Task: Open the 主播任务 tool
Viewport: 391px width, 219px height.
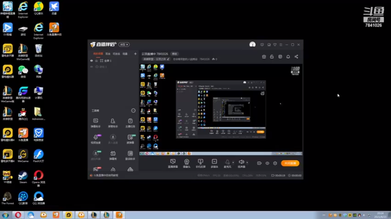Action: point(130,123)
